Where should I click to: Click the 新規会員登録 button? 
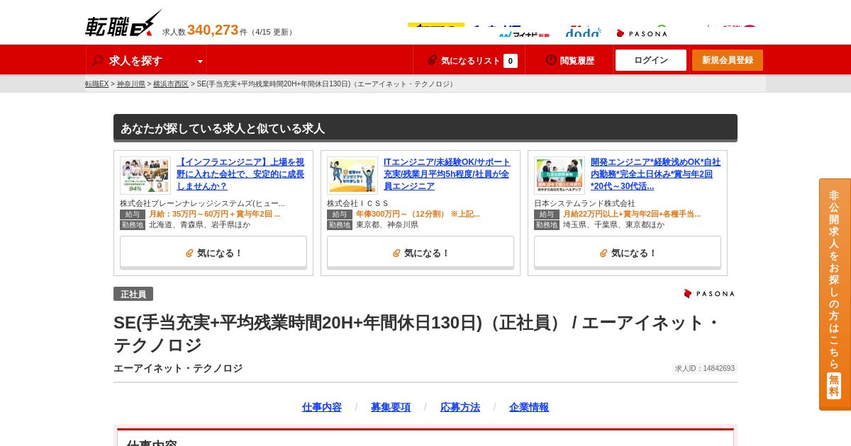click(x=728, y=60)
